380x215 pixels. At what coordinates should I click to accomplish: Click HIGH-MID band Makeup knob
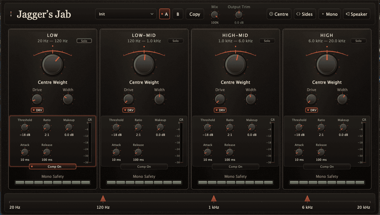(252, 127)
